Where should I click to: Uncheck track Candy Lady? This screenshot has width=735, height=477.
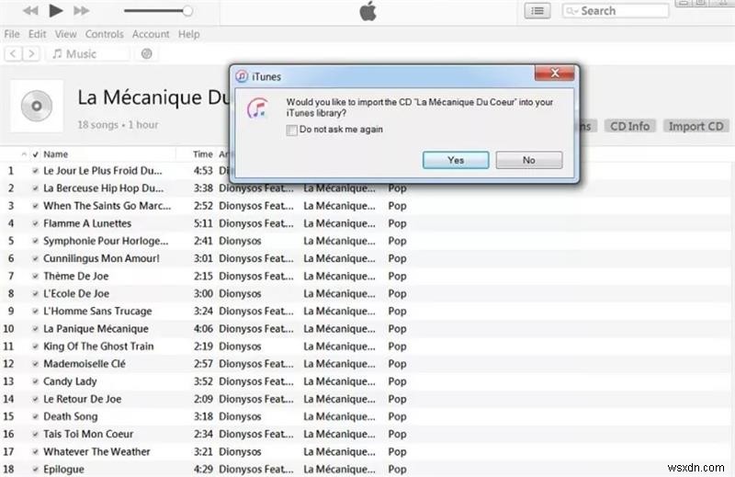tap(35, 381)
